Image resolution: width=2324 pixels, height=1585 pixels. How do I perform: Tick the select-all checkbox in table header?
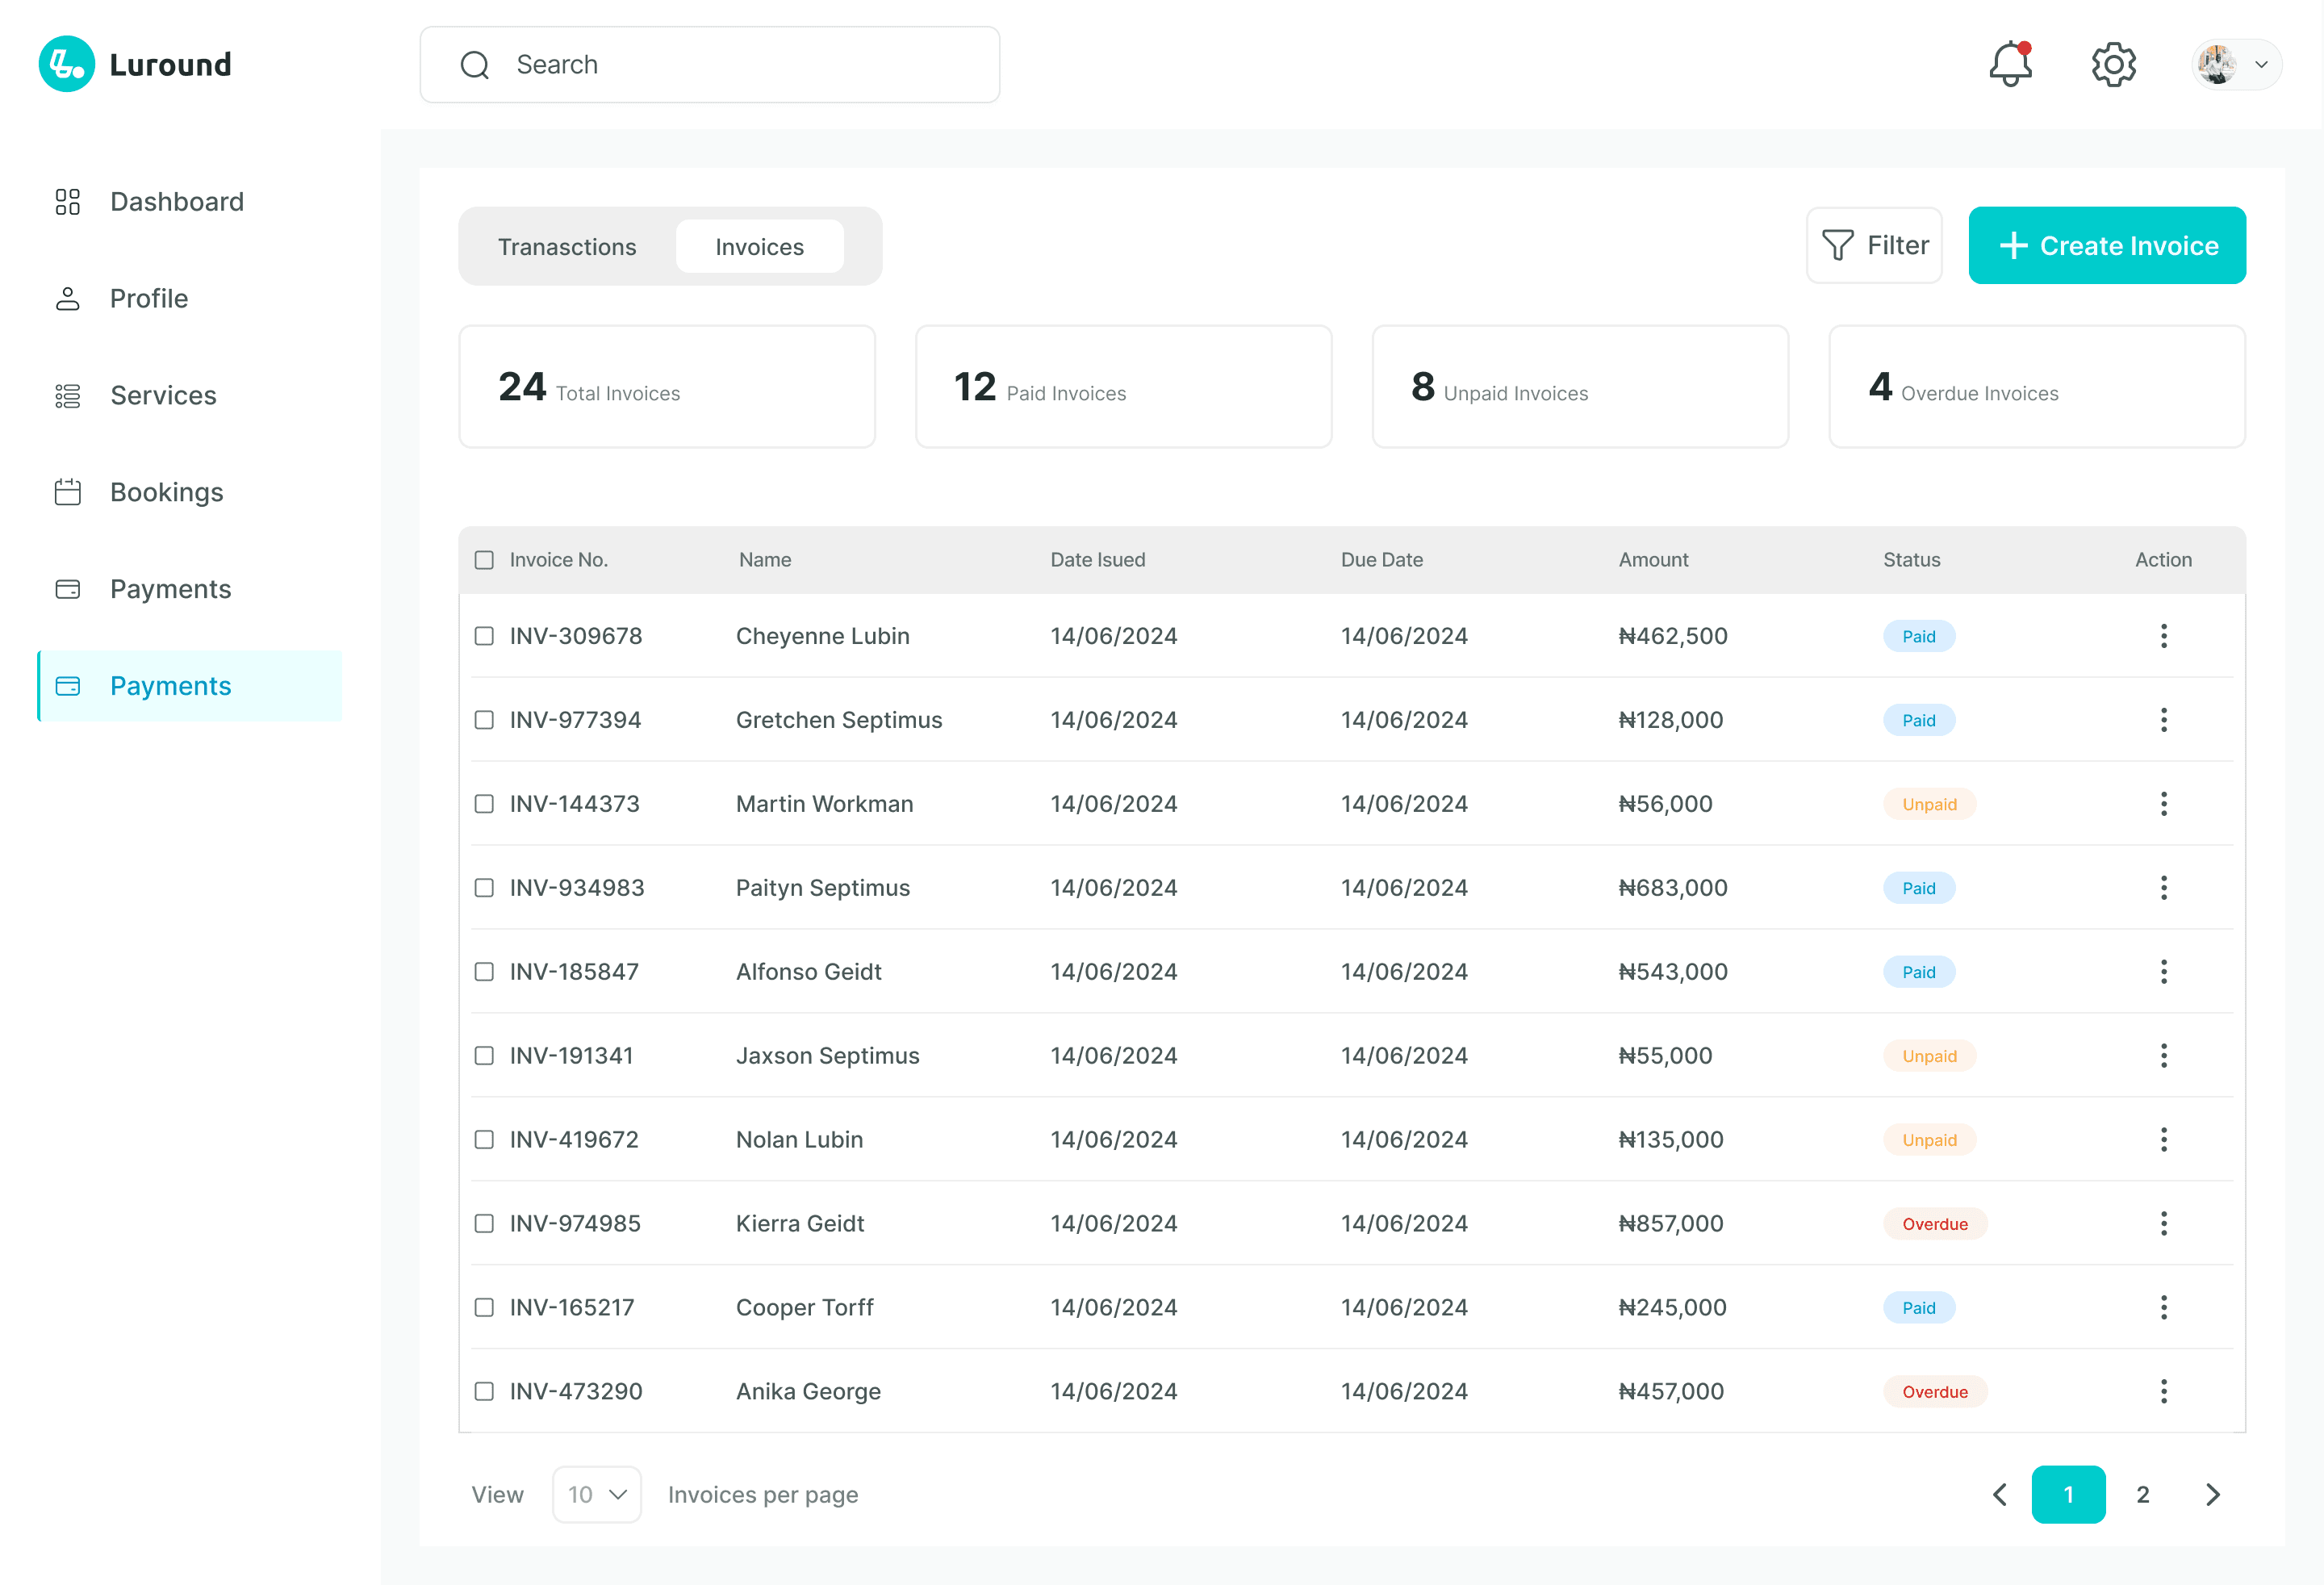[484, 560]
